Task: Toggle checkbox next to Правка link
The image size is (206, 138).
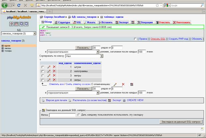Action: pos(135,39)
